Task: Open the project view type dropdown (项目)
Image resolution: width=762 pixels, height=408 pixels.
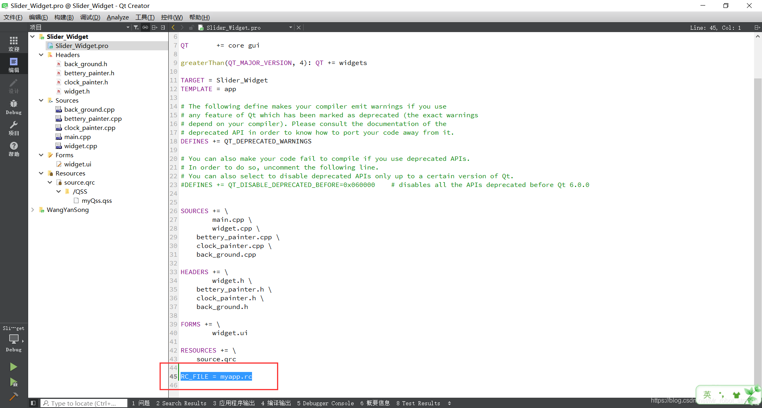Action: (79, 27)
